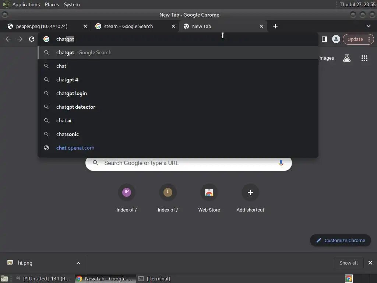Pick the 'chatgpt detector' suggestion

(178, 107)
